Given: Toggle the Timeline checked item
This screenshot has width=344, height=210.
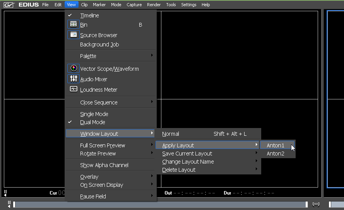Looking at the screenshot, I should [89, 15].
